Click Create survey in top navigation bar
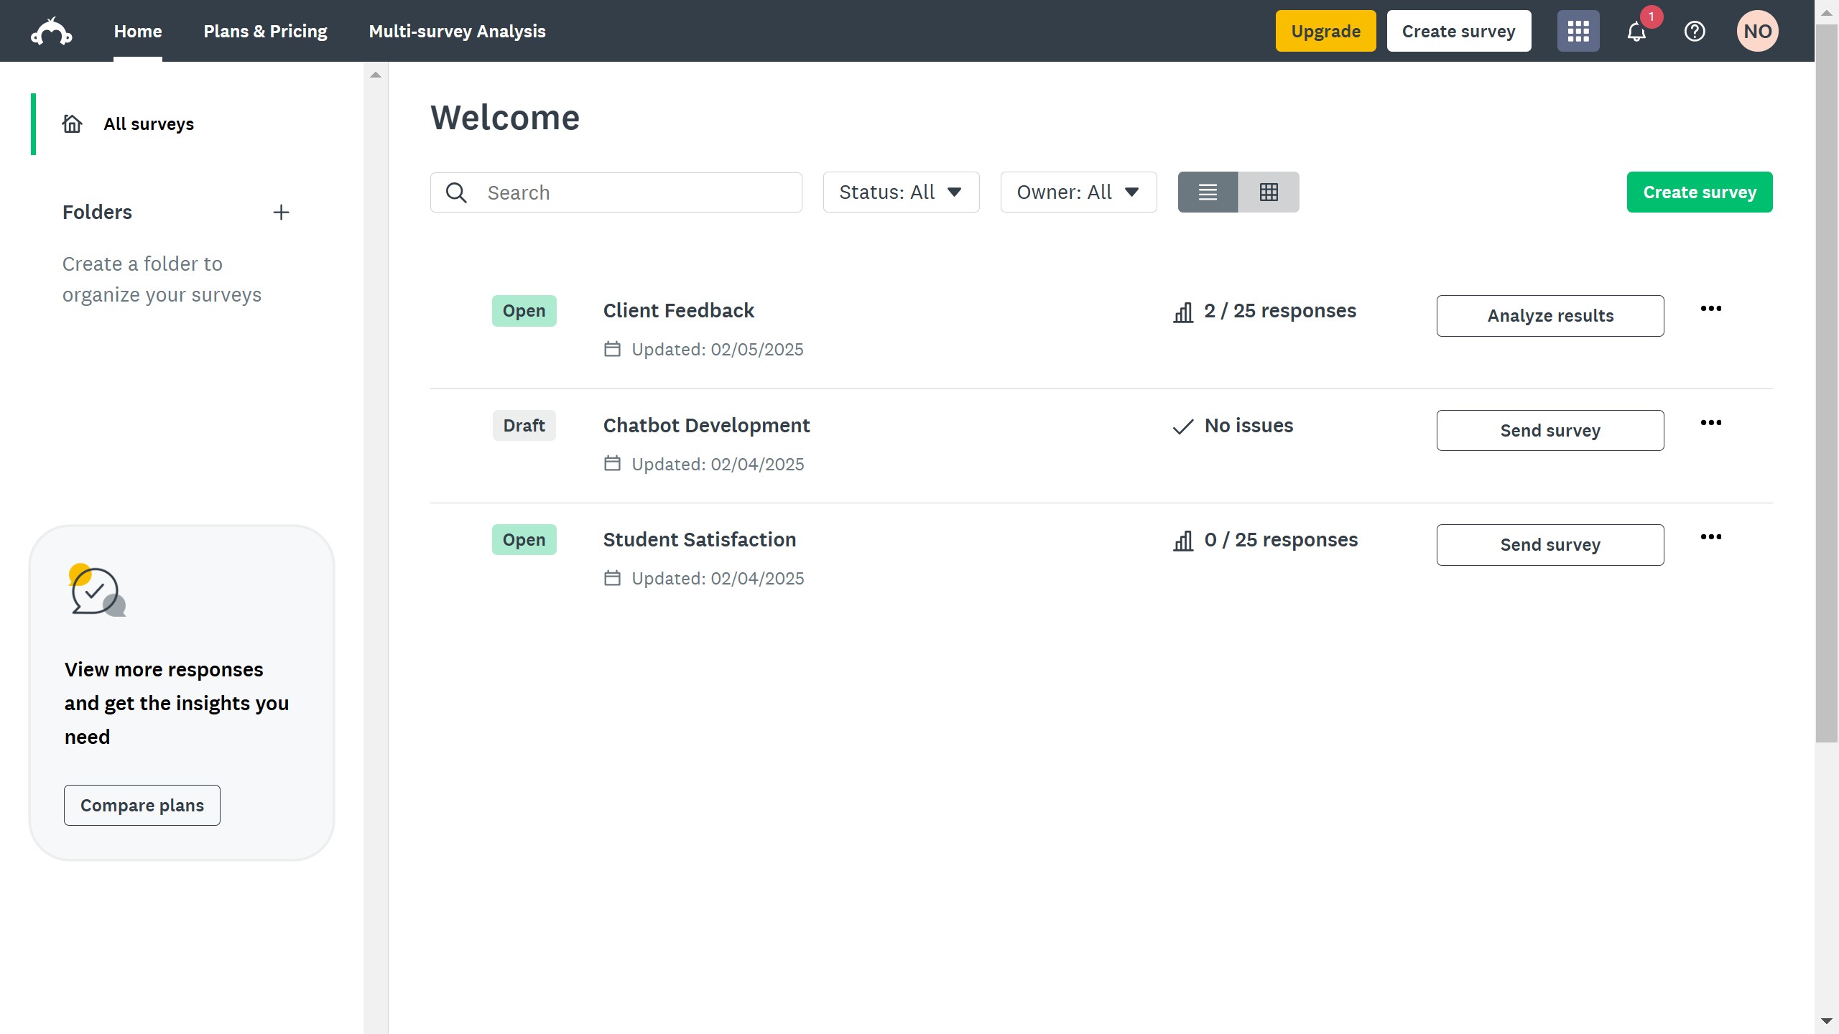The width and height of the screenshot is (1839, 1034). [1458, 31]
